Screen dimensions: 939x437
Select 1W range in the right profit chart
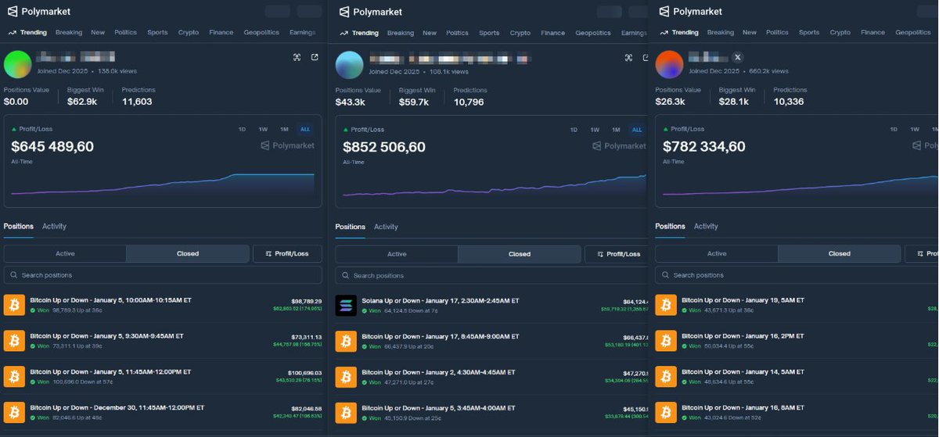pyautogui.click(x=915, y=130)
